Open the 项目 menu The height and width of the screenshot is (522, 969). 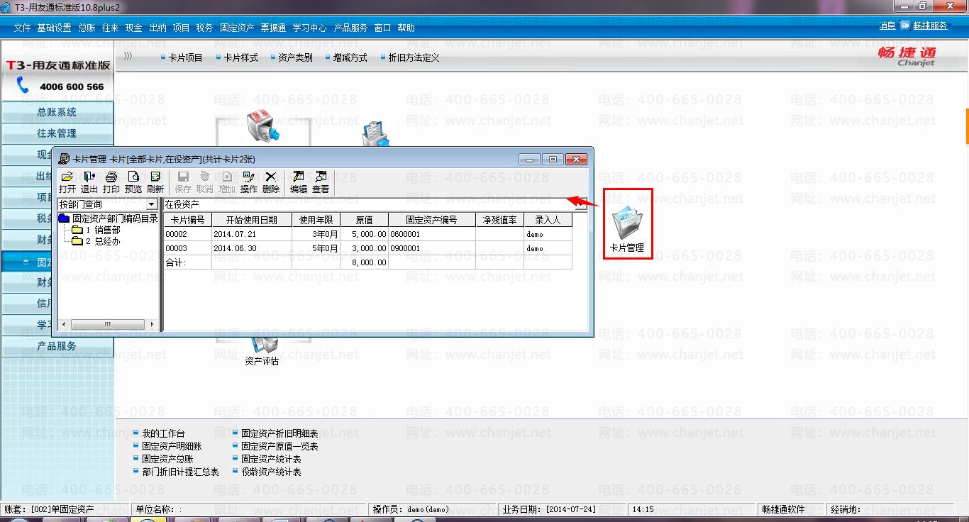[181, 28]
